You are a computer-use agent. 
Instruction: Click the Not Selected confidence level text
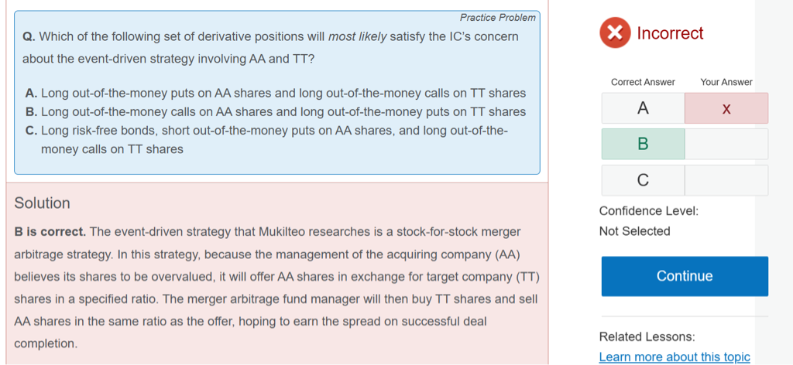634,231
